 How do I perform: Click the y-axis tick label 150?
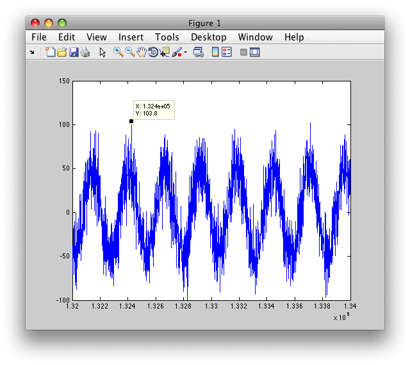coord(64,81)
